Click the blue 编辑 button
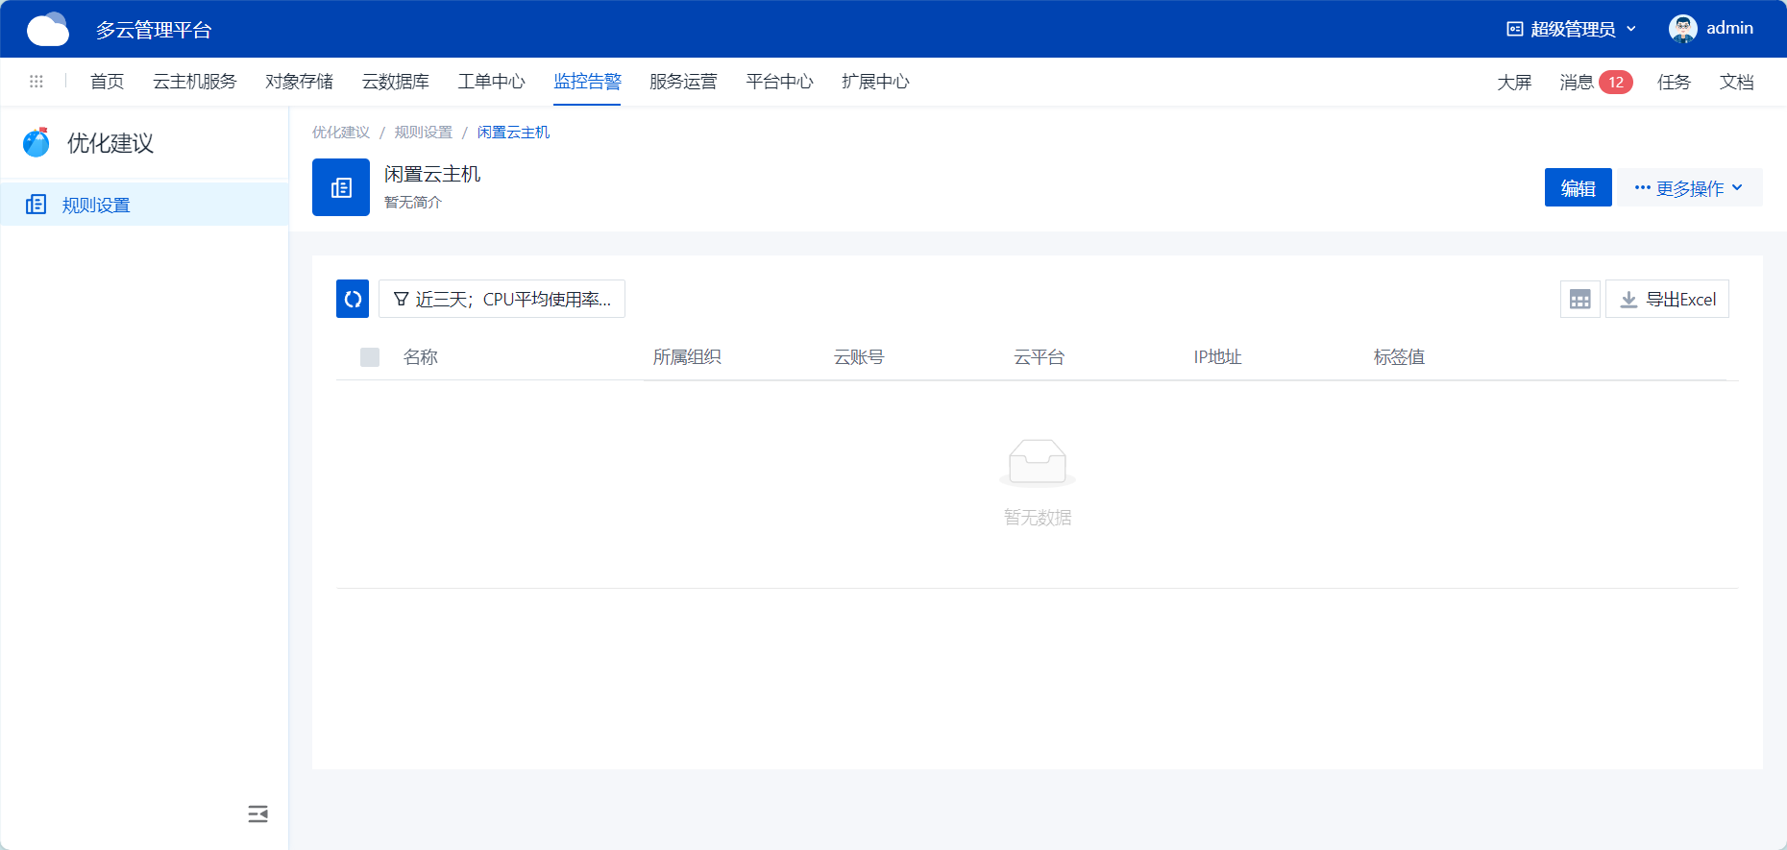1787x850 pixels. 1578,188
